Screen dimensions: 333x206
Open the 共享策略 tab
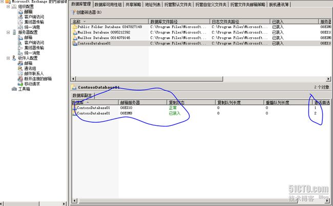click(x=133, y=5)
